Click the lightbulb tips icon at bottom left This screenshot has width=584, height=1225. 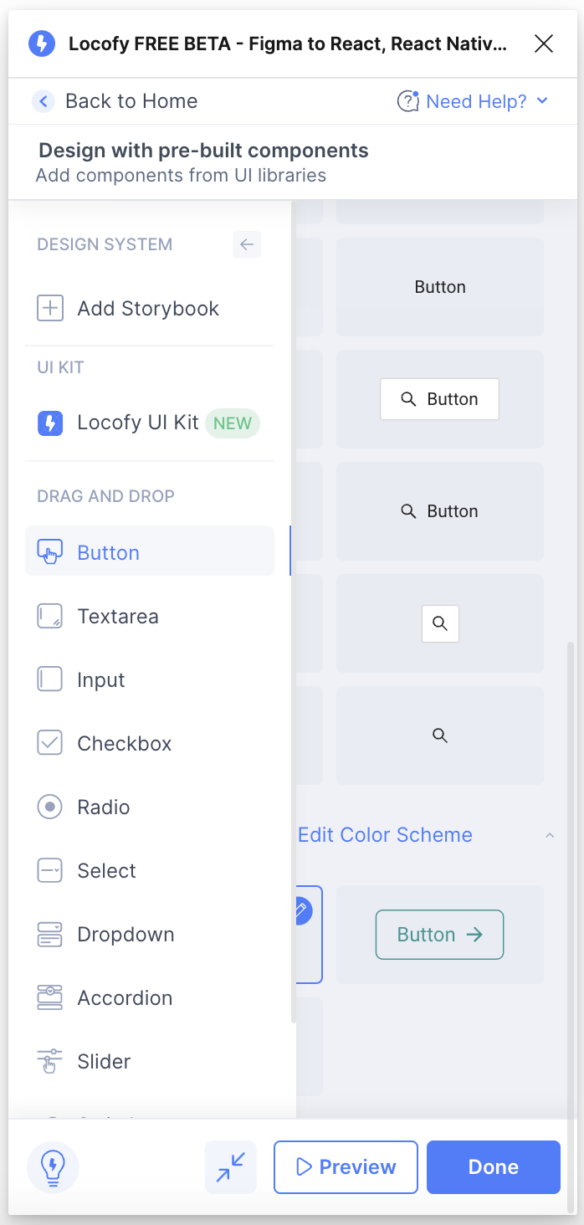click(x=52, y=1166)
